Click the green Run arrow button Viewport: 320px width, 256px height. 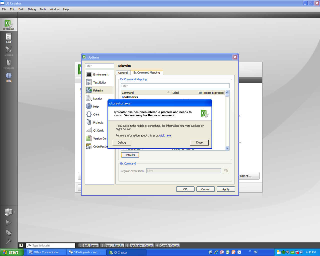[9, 223]
